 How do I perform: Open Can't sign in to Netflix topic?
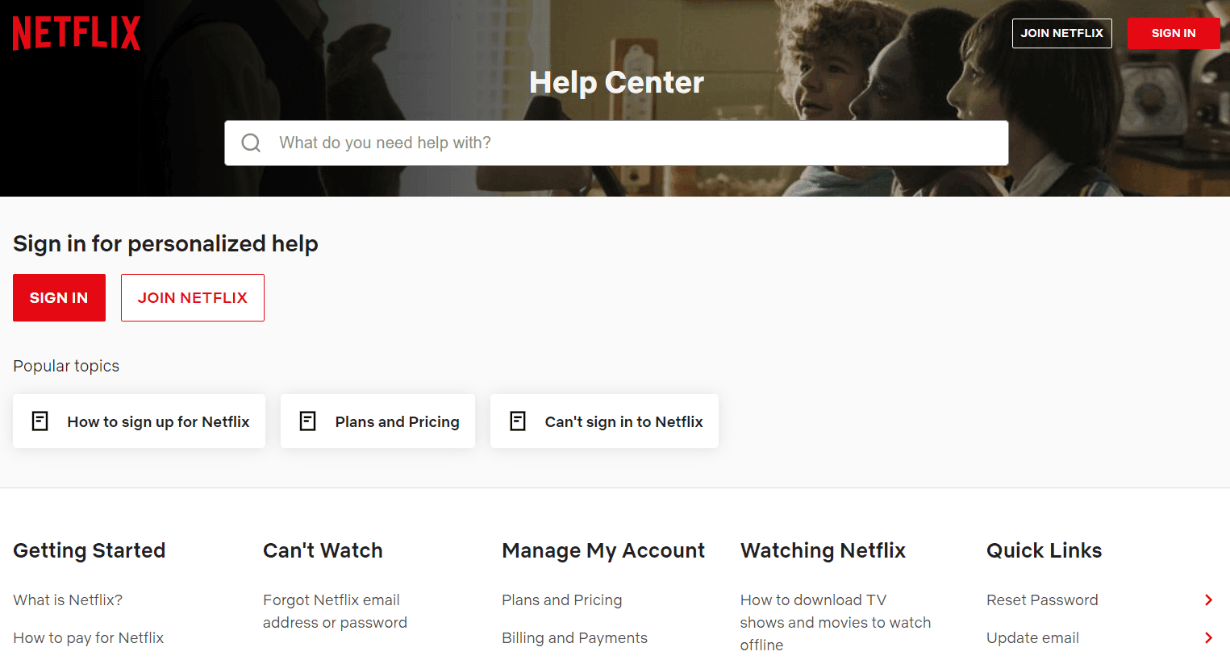604,421
